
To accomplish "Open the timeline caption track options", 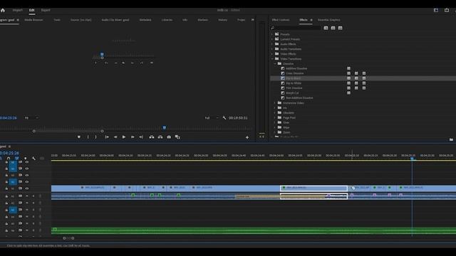I will 42,159.
